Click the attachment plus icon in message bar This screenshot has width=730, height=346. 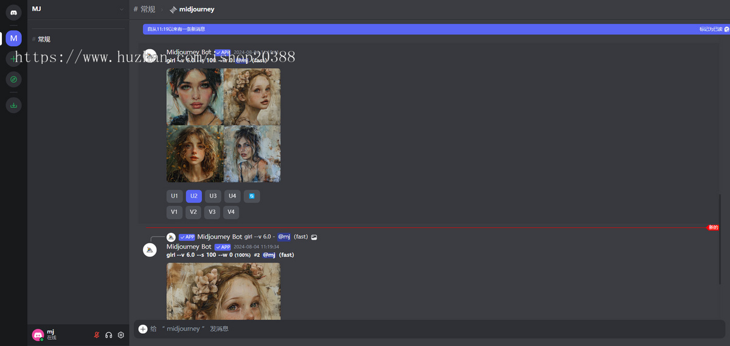(x=143, y=329)
